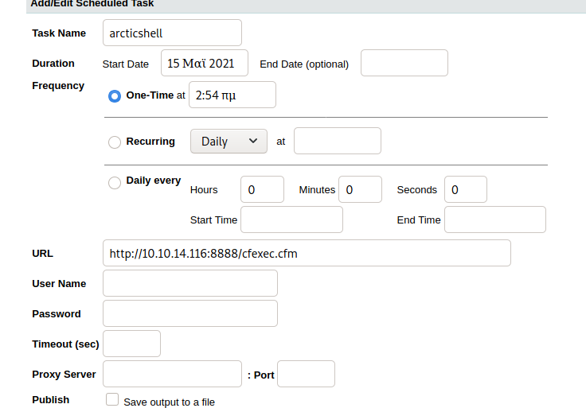Click the 'Save output to a file' label

coord(170,402)
